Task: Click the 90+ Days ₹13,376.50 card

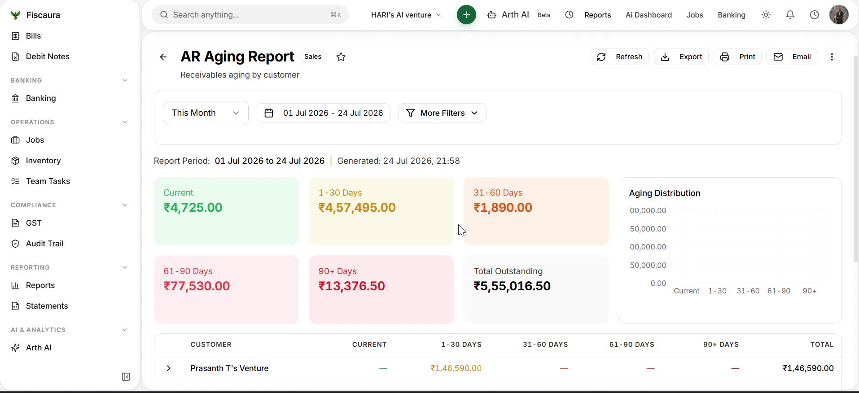Action: pos(381,290)
